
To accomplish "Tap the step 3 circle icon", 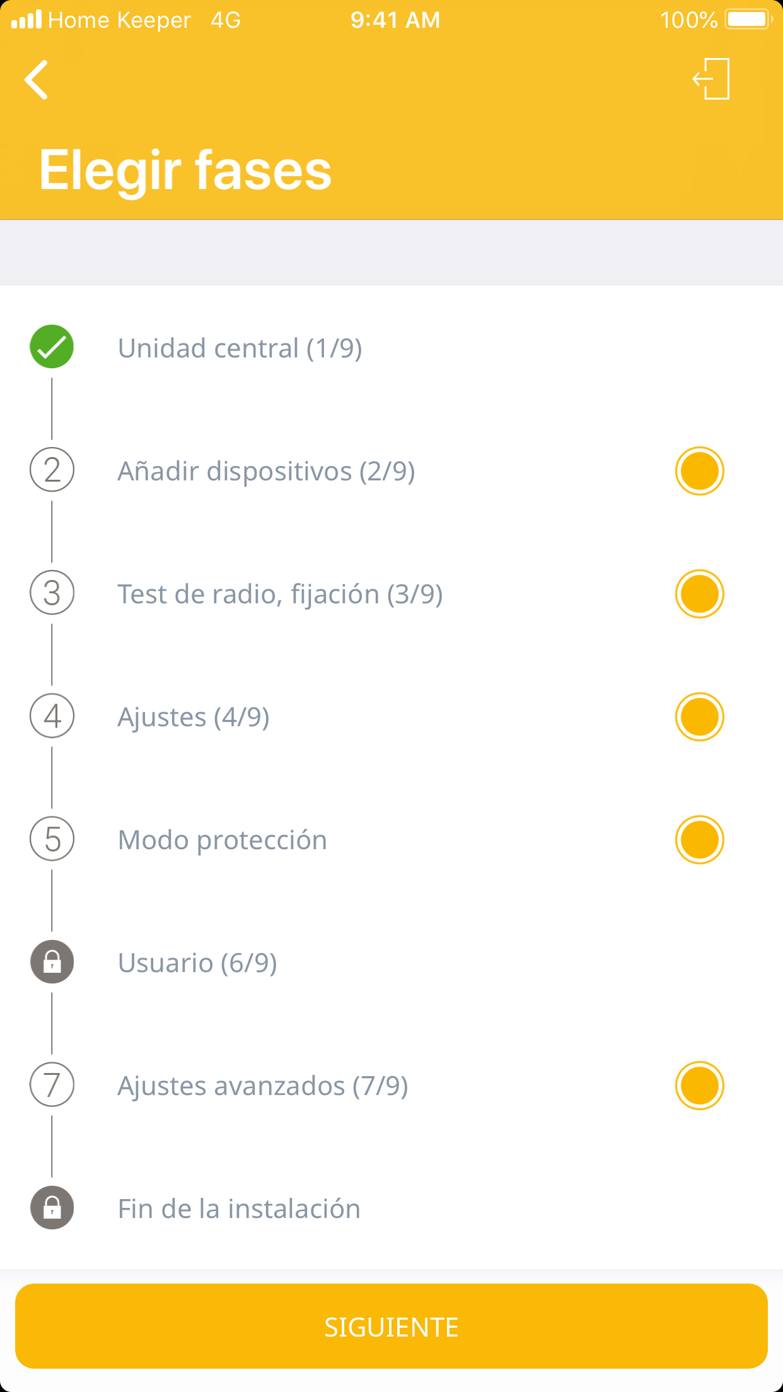I will tap(52, 593).
